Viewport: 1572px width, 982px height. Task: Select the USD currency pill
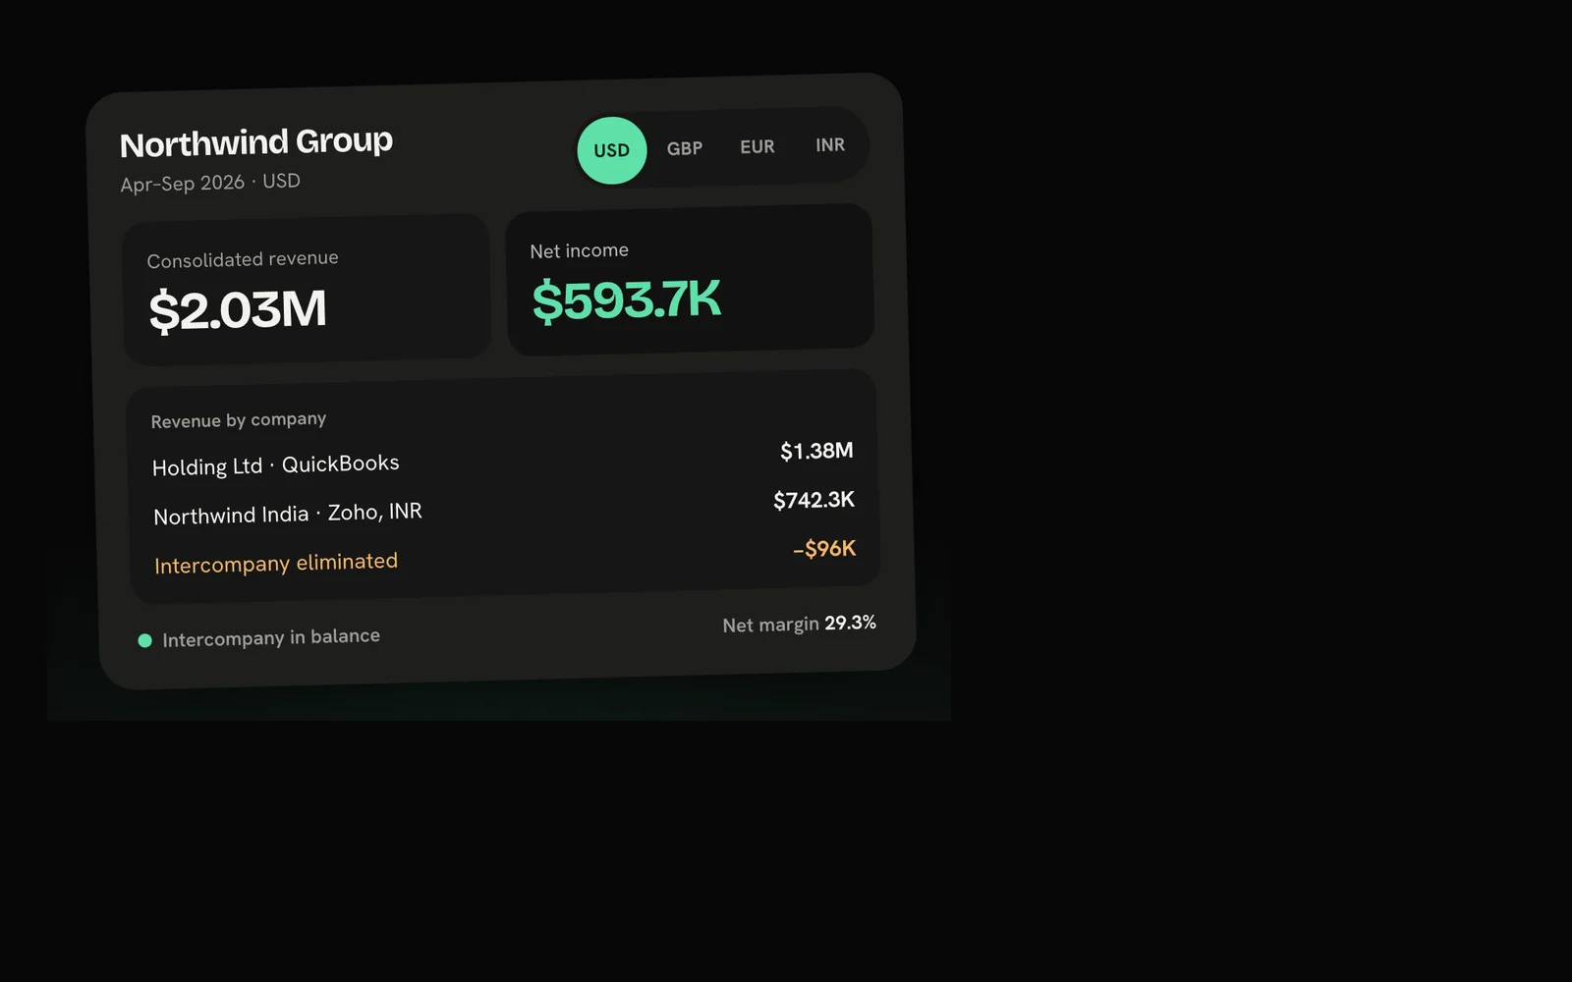click(612, 150)
